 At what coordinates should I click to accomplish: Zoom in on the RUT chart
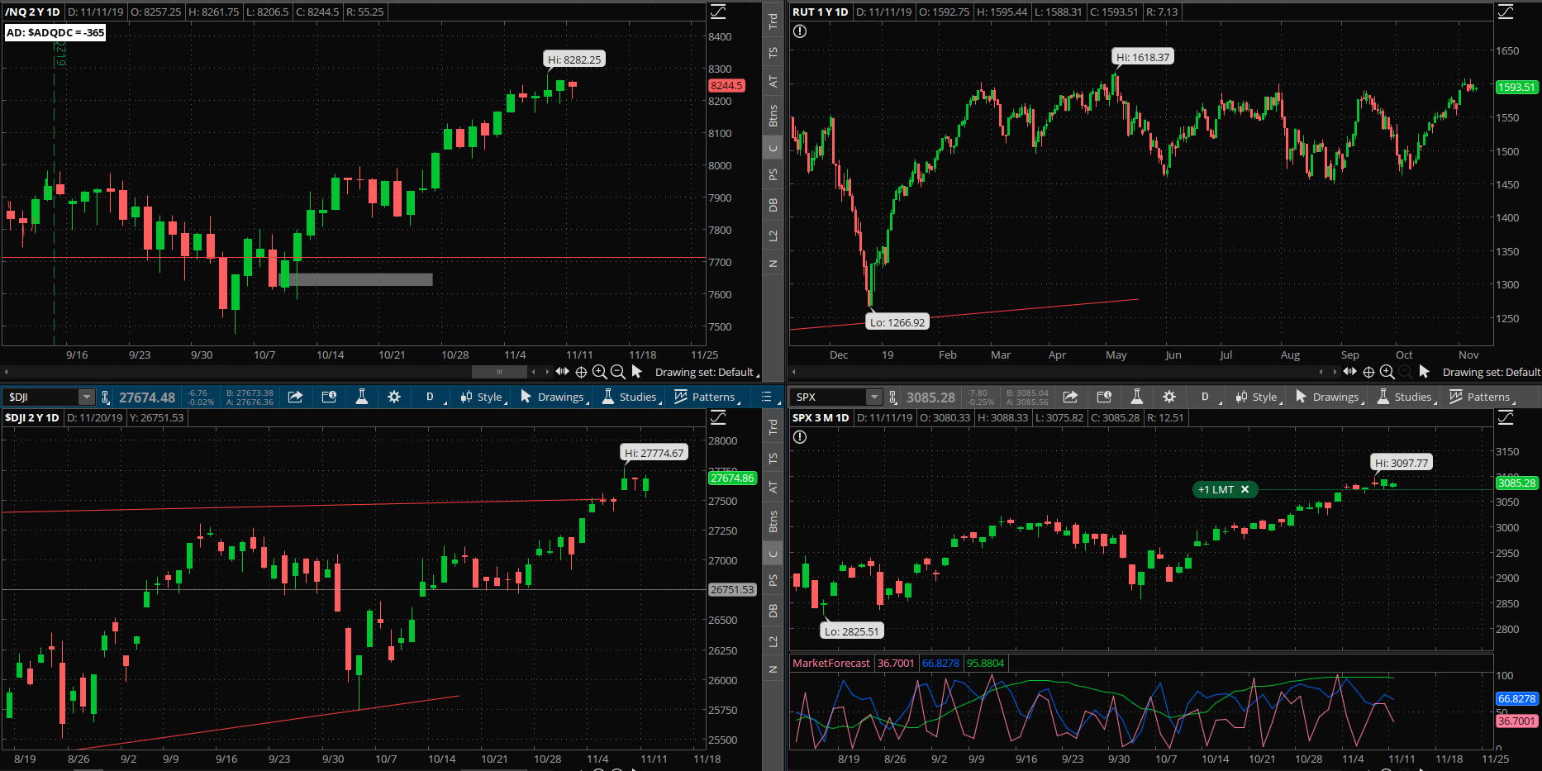pos(1387,372)
